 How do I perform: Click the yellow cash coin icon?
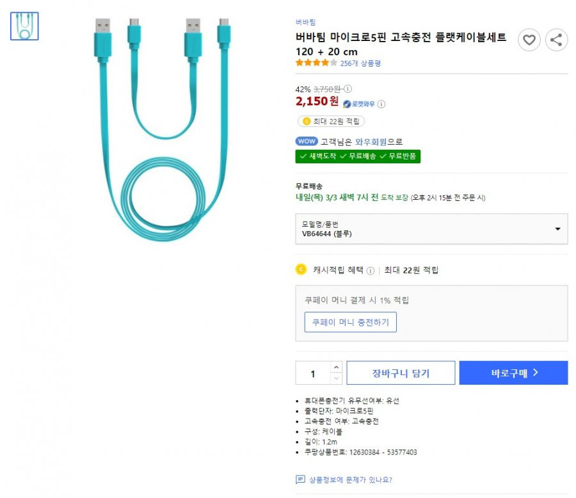coord(301,269)
